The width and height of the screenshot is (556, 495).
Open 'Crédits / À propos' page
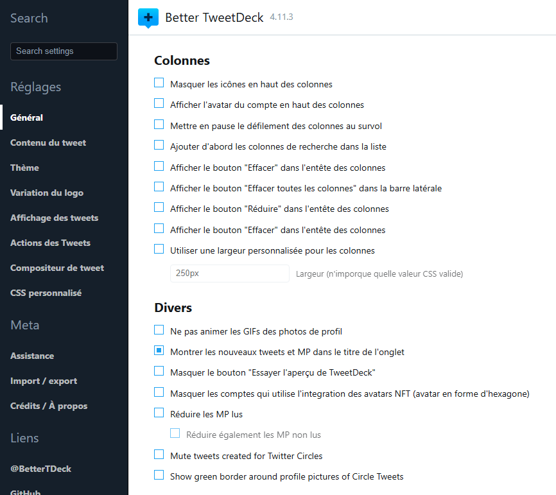[x=49, y=406]
